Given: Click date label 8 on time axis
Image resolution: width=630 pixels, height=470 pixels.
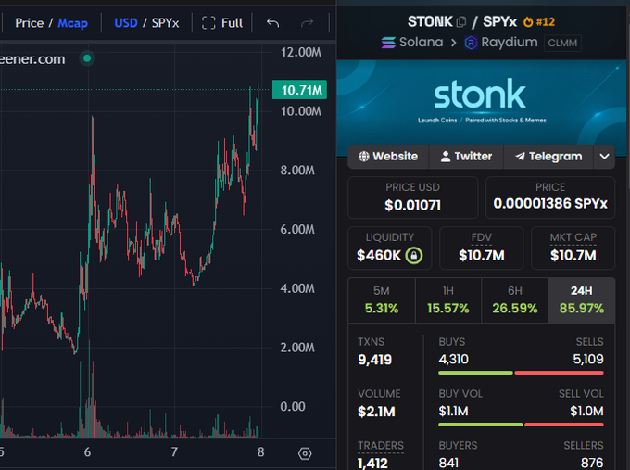Looking at the screenshot, I should (260, 451).
